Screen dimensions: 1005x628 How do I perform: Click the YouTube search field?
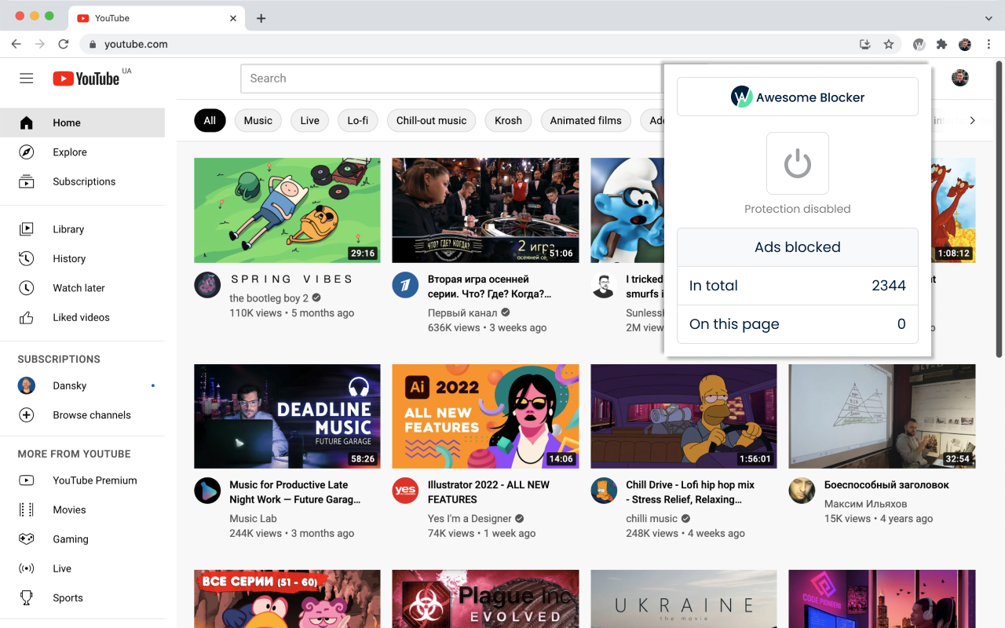click(451, 78)
